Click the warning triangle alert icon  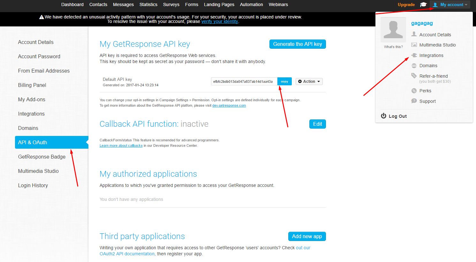tap(42, 17)
